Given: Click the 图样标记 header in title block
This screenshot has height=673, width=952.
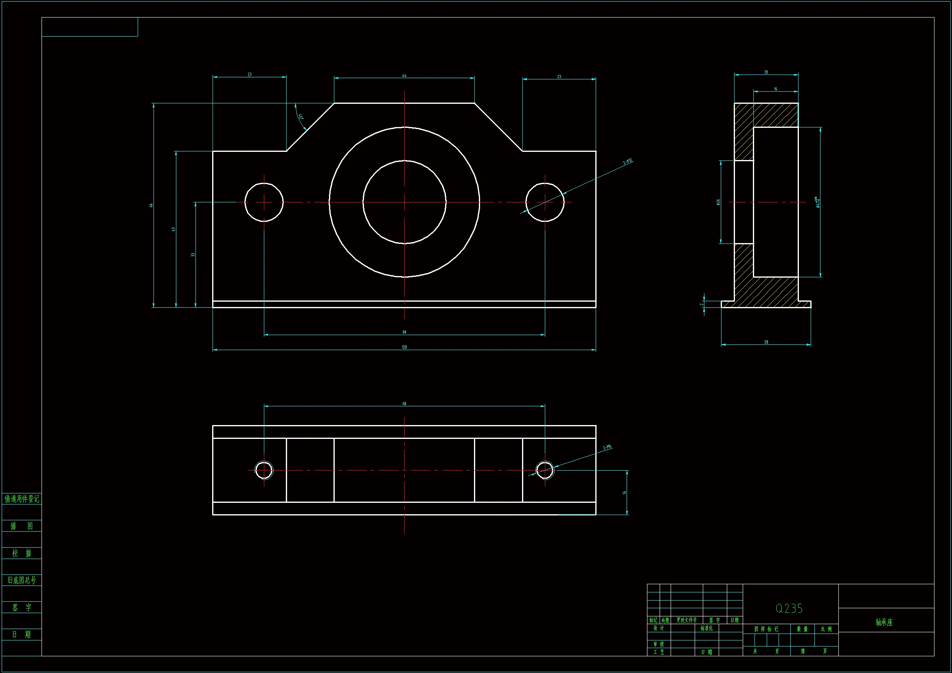Looking at the screenshot, I should pyautogui.click(x=766, y=629).
